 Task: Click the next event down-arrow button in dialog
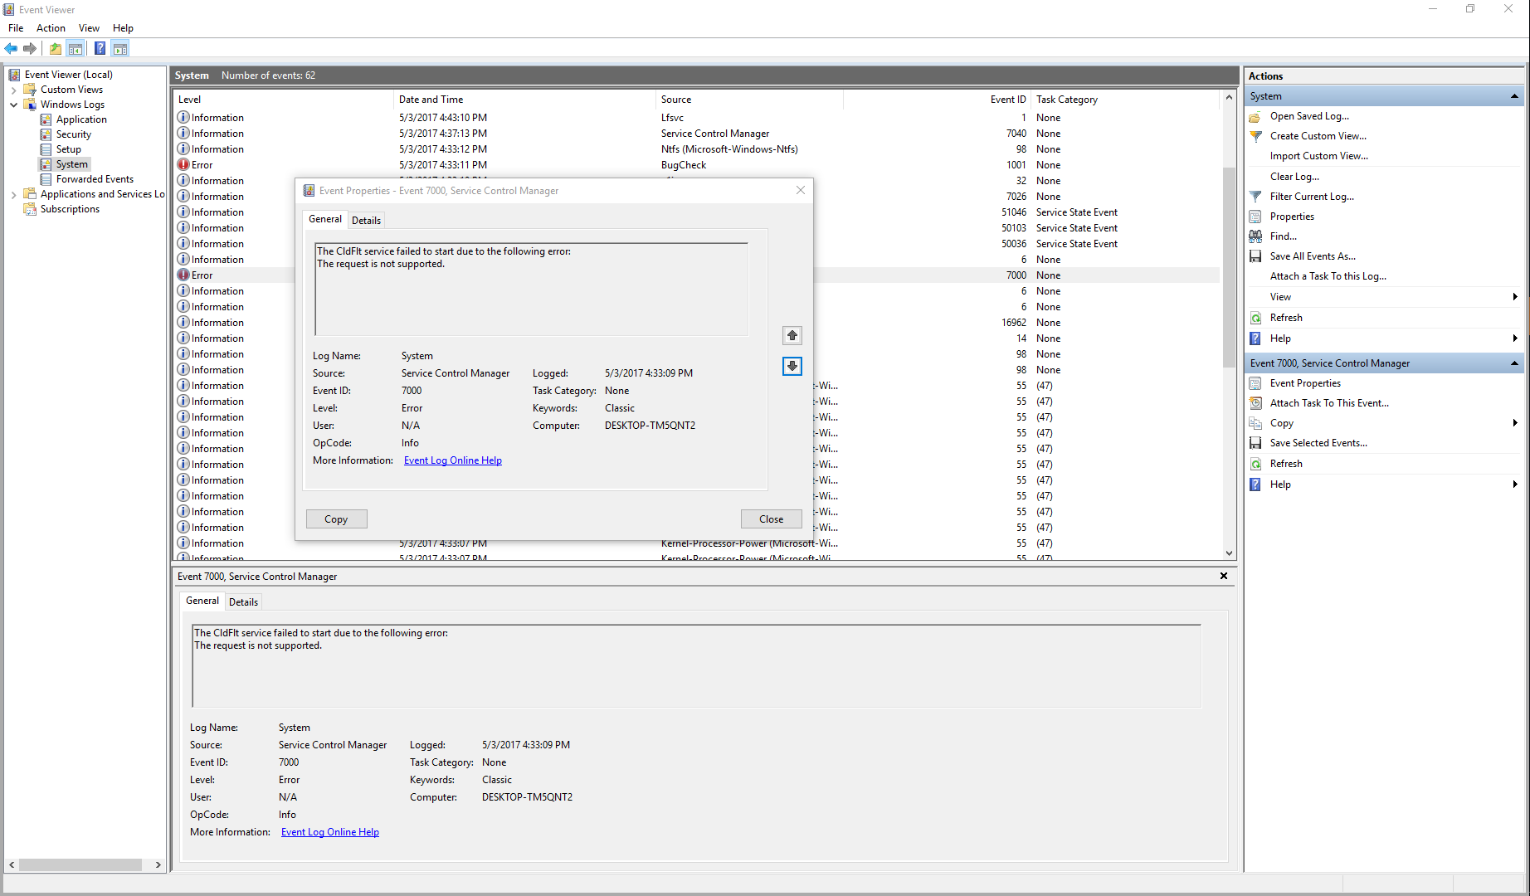pyautogui.click(x=792, y=366)
